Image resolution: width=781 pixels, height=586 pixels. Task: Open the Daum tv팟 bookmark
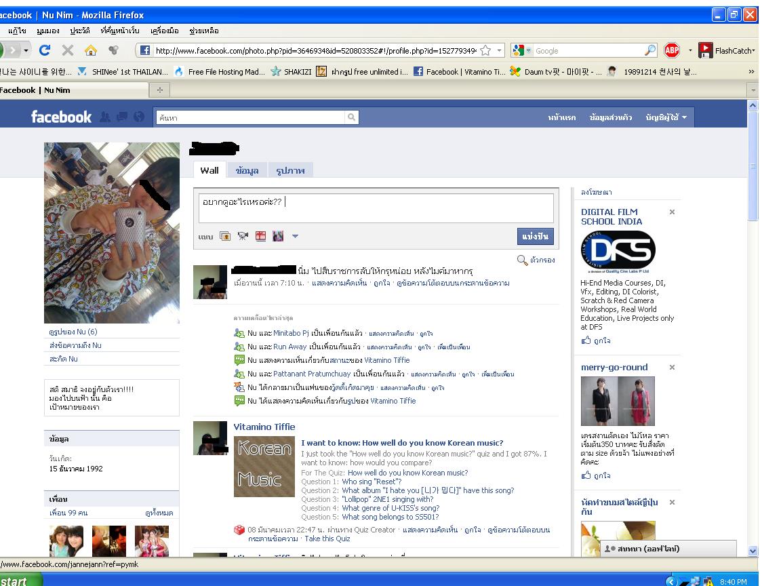557,72
